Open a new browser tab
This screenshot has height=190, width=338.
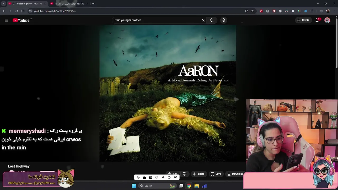(x=93, y=4)
